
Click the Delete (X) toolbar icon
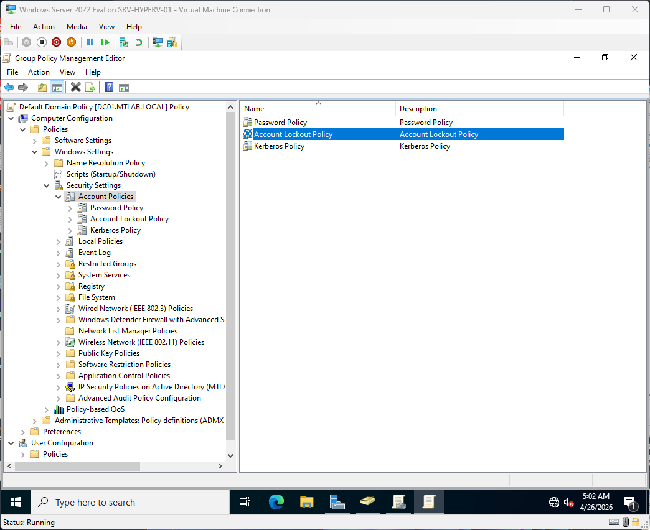point(75,87)
